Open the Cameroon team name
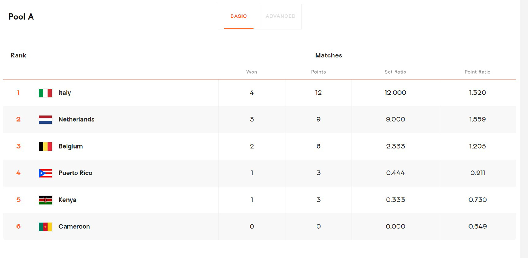The image size is (528, 258). (x=74, y=227)
